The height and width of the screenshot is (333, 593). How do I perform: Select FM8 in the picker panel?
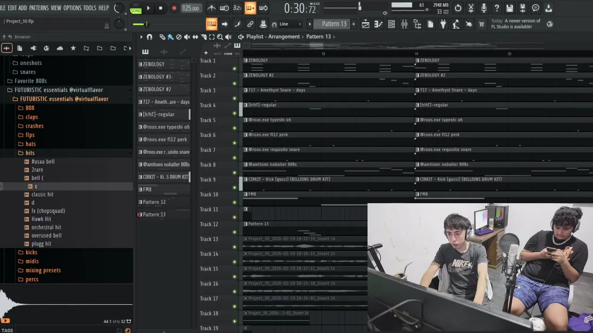(164, 190)
